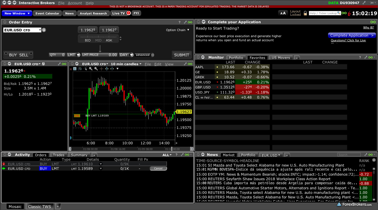
Task: Open the News panel wrench icon
Action: pos(366,155)
